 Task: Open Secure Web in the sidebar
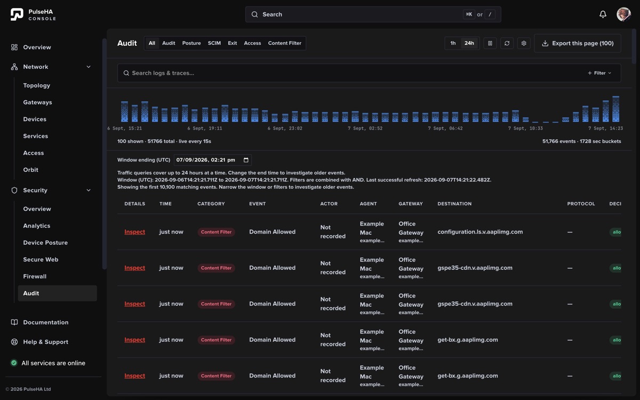(41, 260)
